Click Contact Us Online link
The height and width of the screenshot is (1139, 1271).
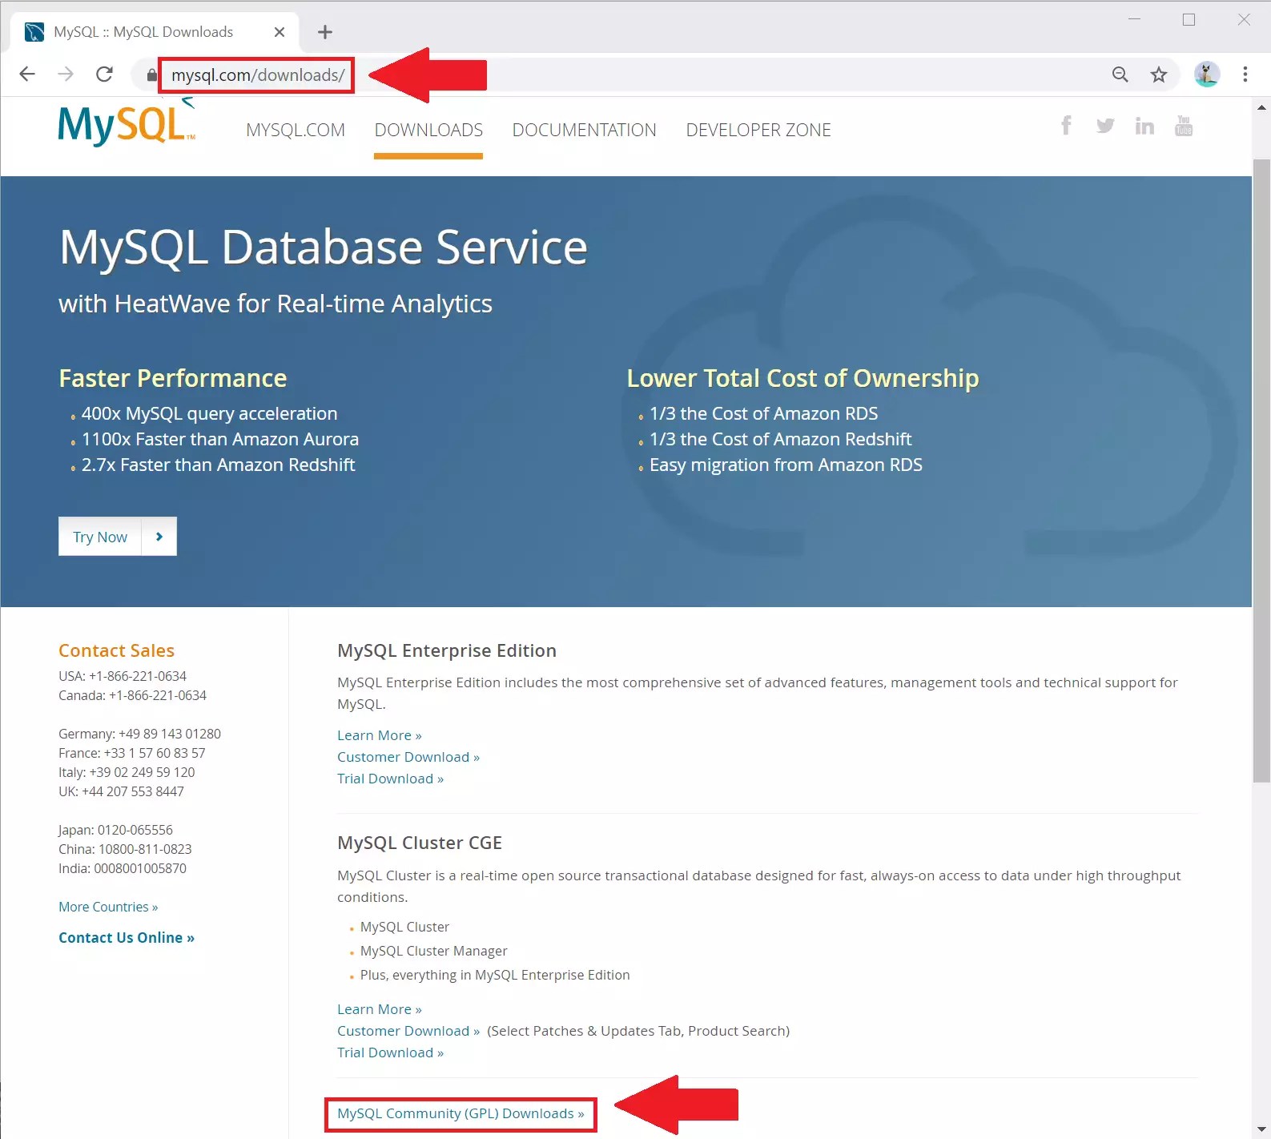point(127,937)
